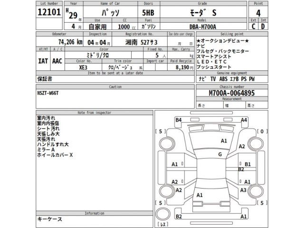The image size is (304, 228).
Task: Click the 保証書 later-date item
Action: [45, 79]
